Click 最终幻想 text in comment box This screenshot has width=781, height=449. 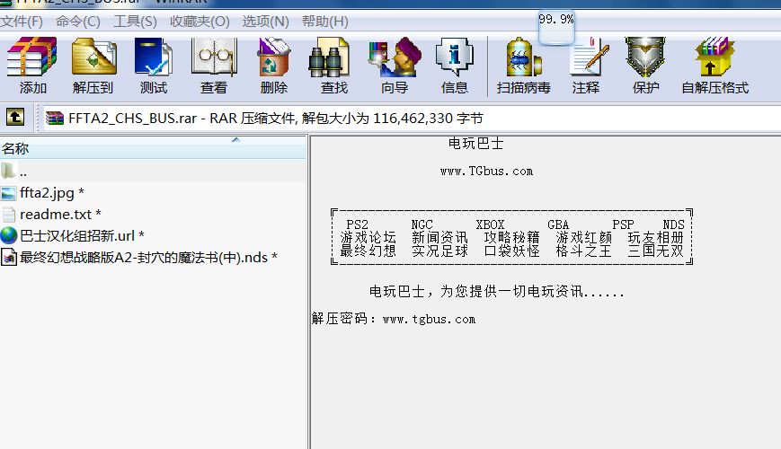click(368, 251)
